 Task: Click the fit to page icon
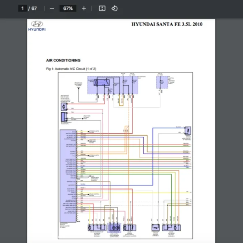point(102,8)
